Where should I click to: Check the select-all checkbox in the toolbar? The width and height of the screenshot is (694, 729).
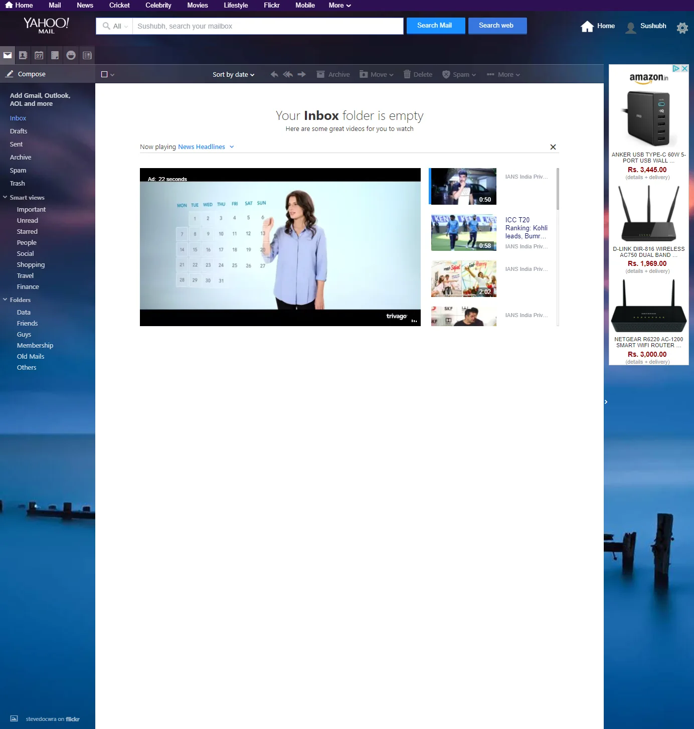tap(104, 74)
